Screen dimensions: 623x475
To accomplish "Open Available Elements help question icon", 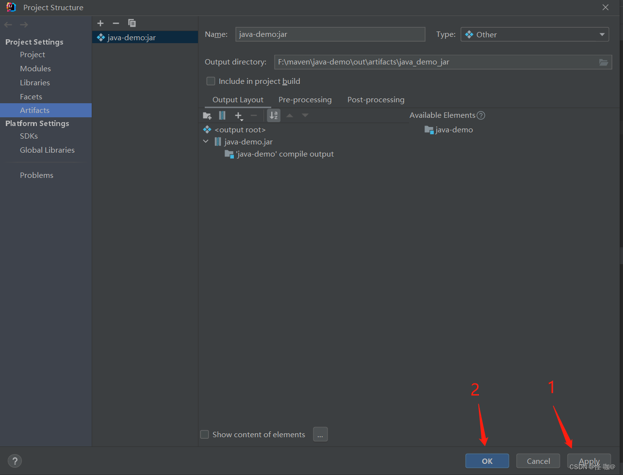I will 481,115.
